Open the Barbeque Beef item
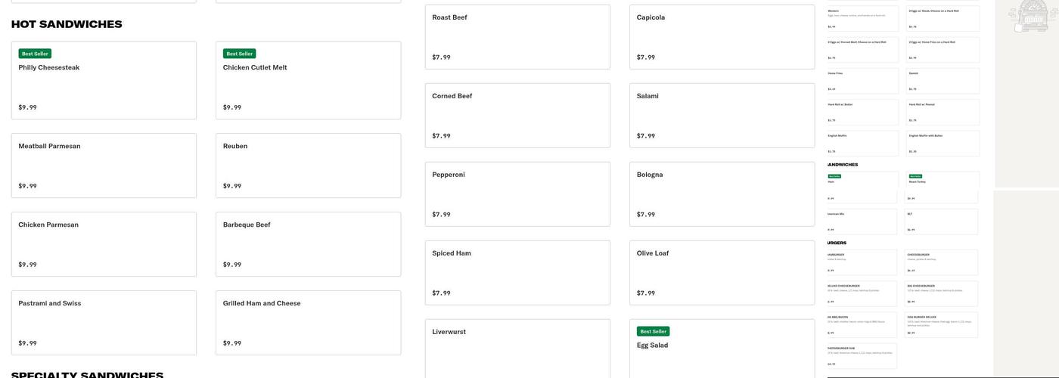Viewport: 1059px width, 378px height. (x=308, y=244)
